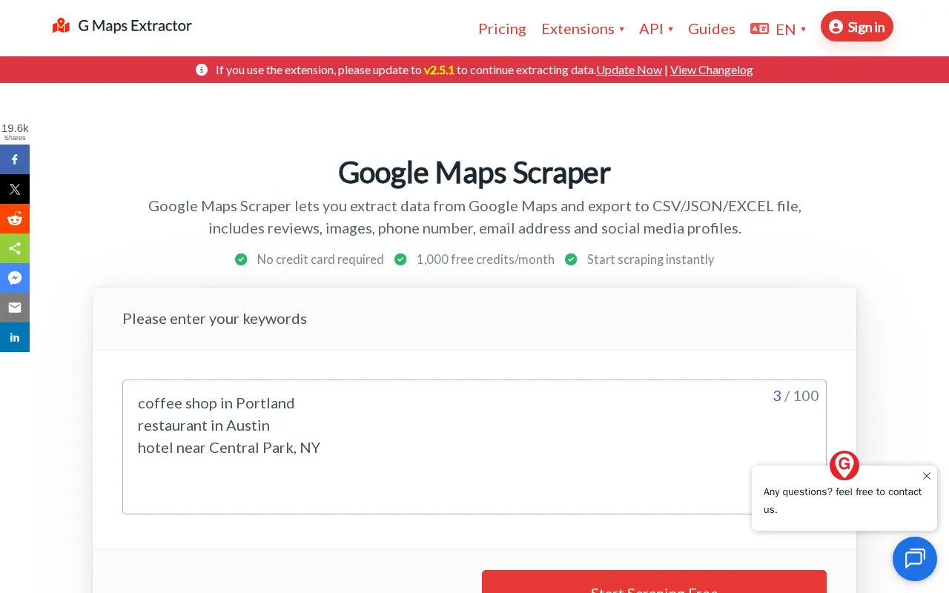Click the 19.6k shares counter
This screenshot has width=949, height=593.
click(15, 132)
